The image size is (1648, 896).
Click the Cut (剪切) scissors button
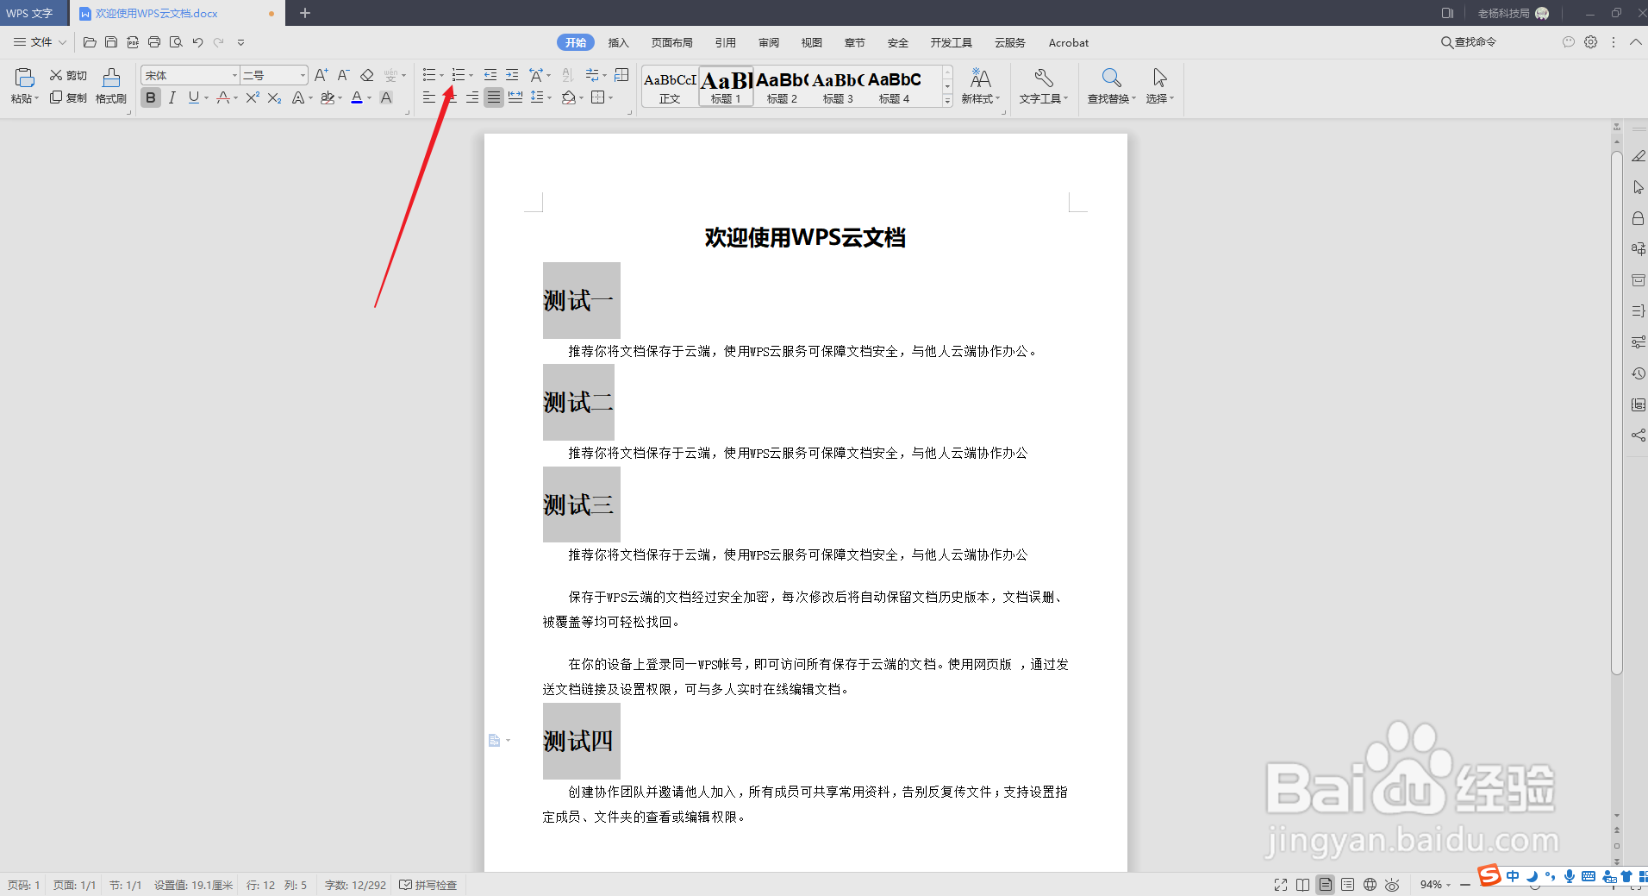click(68, 76)
